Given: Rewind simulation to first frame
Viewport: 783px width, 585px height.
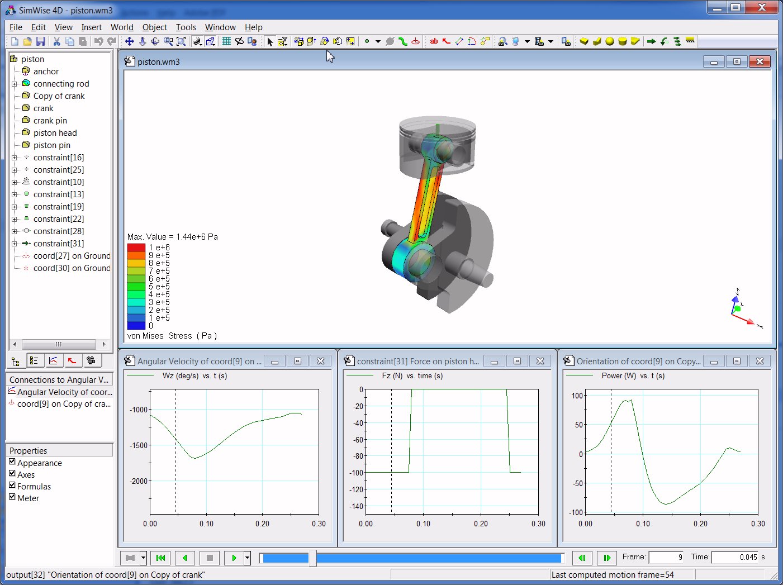Looking at the screenshot, I should pyautogui.click(x=160, y=558).
